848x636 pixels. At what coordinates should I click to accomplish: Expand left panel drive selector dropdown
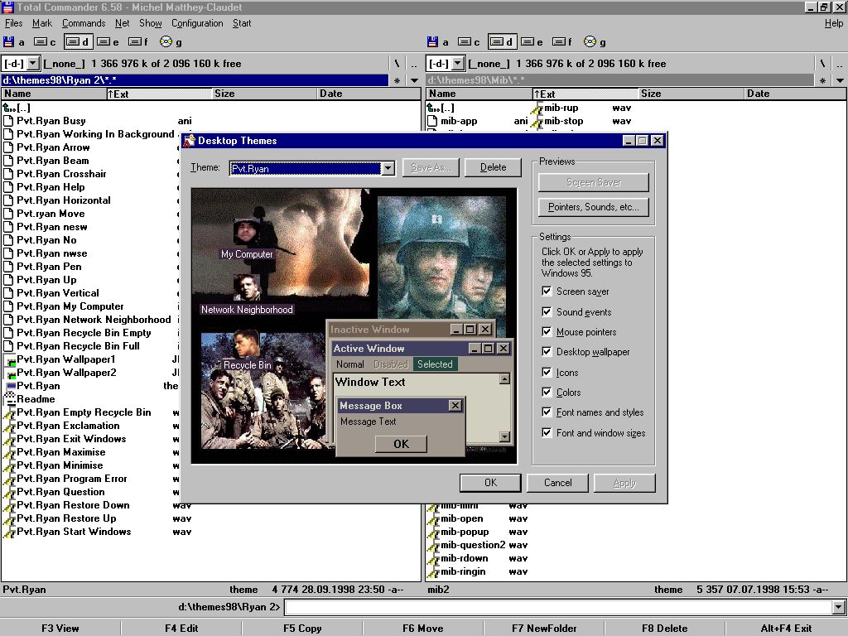pyautogui.click(x=33, y=64)
